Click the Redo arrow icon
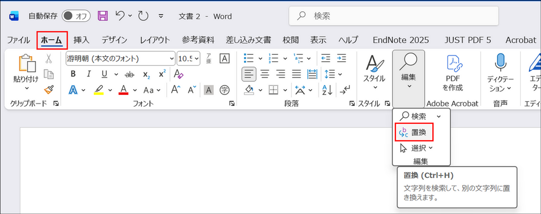This screenshot has height=214, width=541. pos(143,16)
